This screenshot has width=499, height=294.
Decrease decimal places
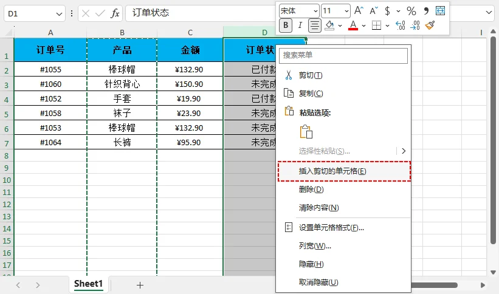pyautogui.click(x=415, y=25)
